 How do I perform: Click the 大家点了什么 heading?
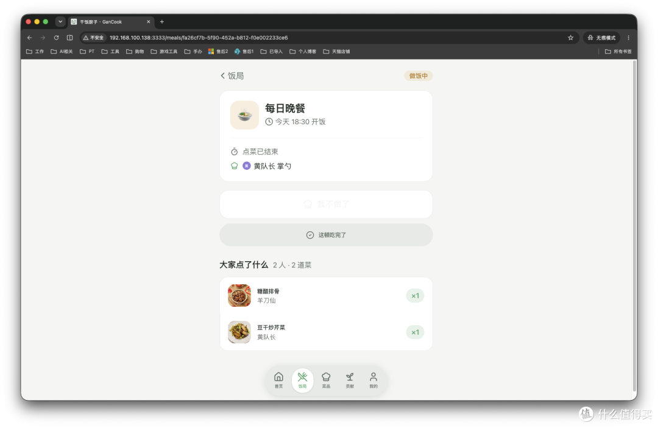[x=243, y=264]
